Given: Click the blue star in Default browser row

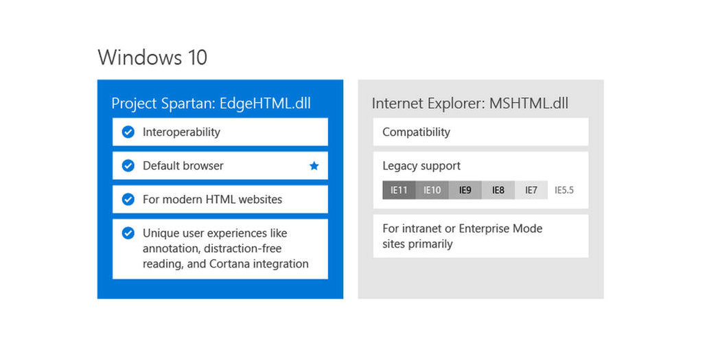Looking at the screenshot, I should click(x=314, y=166).
